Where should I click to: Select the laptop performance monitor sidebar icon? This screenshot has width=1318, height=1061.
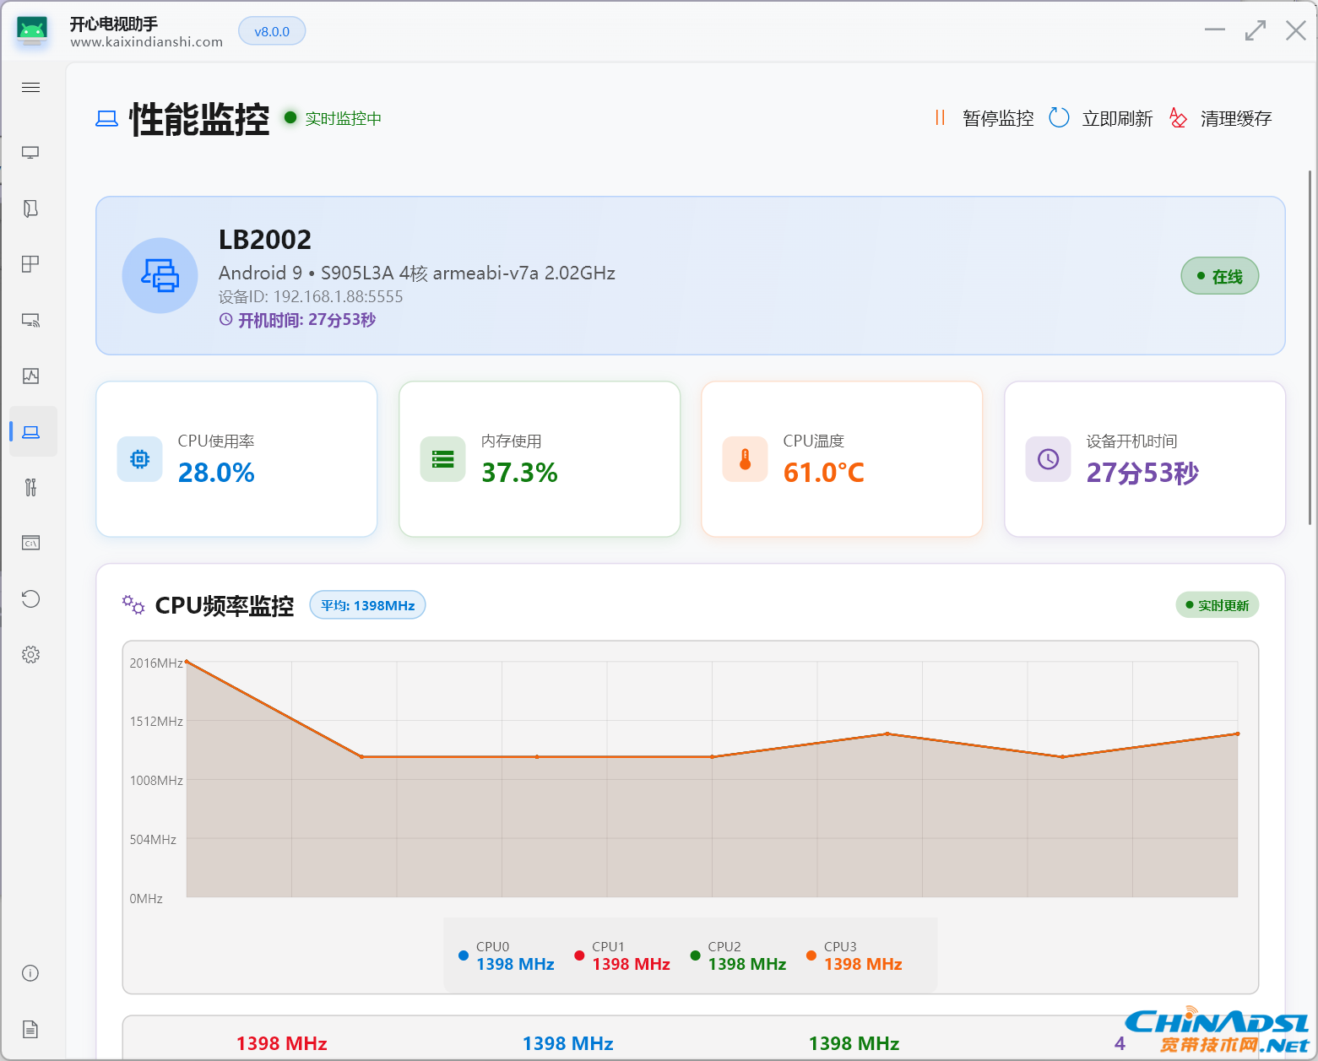tap(31, 432)
